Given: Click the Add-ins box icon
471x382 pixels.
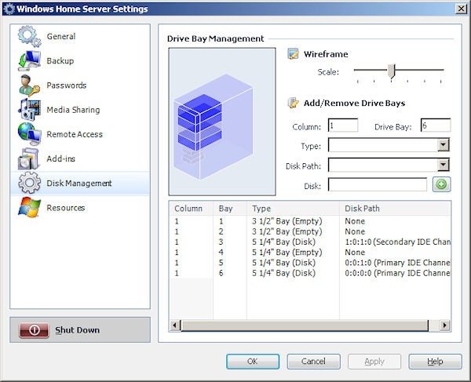Looking at the screenshot, I should [x=29, y=158].
